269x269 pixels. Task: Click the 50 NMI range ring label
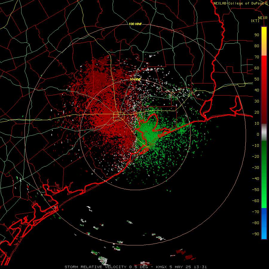pyautogui.click(x=135, y=79)
